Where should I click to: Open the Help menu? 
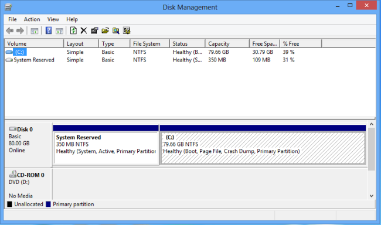click(72, 19)
